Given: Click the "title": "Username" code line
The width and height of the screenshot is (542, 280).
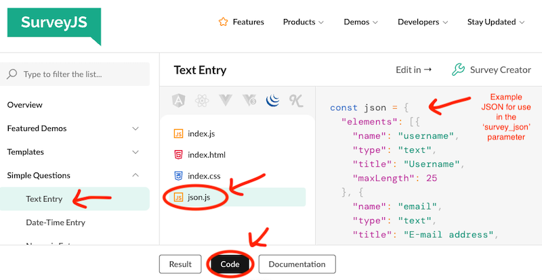Looking at the screenshot, I should (x=409, y=164).
